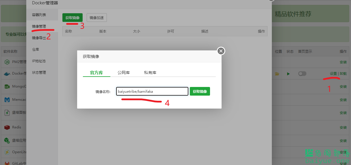The height and width of the screenshot is (165, 351).
Task: Click the GitLab icon in software list
Action: pos(7,163)
